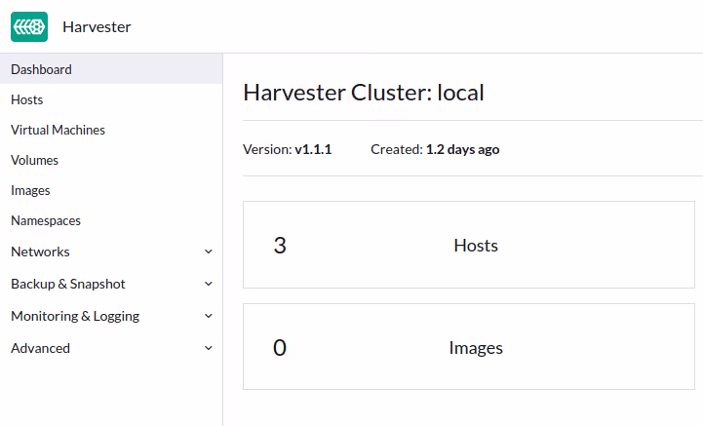This screenshot has width=703, height=426.
Task: Open Virtual Machines from the sidebar
Action: click(x=58, y=130)
